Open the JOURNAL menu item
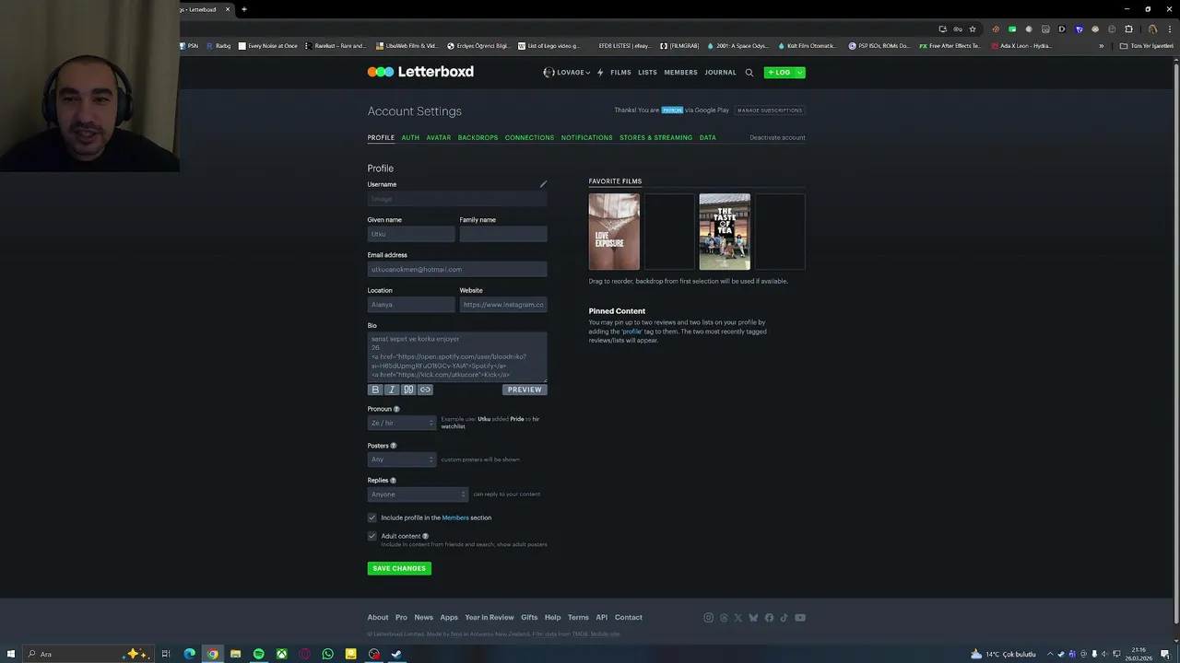The image size is (1180, 663). tap(720, 72)
